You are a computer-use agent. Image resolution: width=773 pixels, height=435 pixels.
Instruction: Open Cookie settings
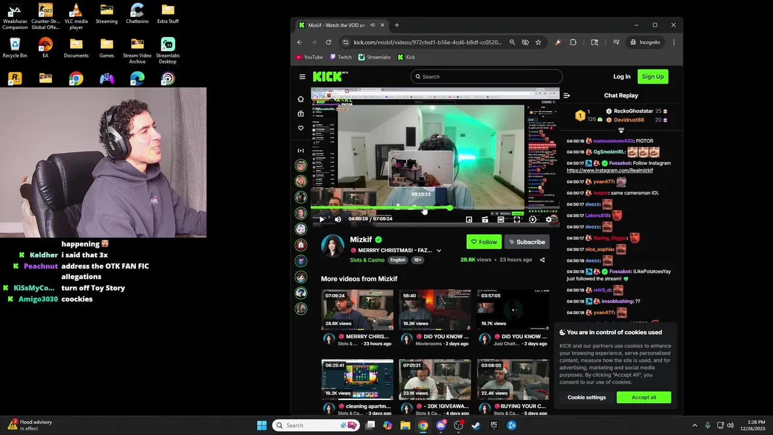click(x=586, y=398)
